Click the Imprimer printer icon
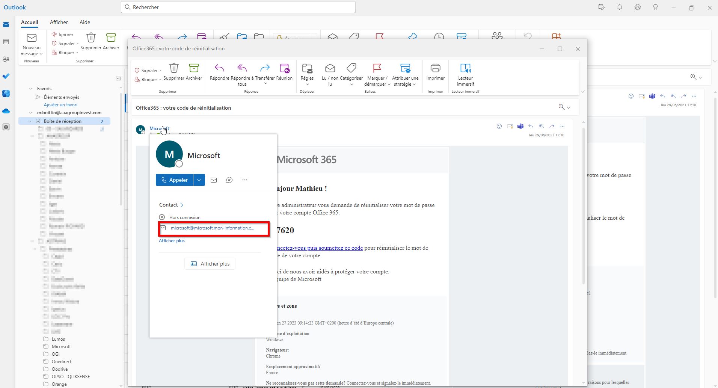Screen dimensions: 718x388 (435, 68)
